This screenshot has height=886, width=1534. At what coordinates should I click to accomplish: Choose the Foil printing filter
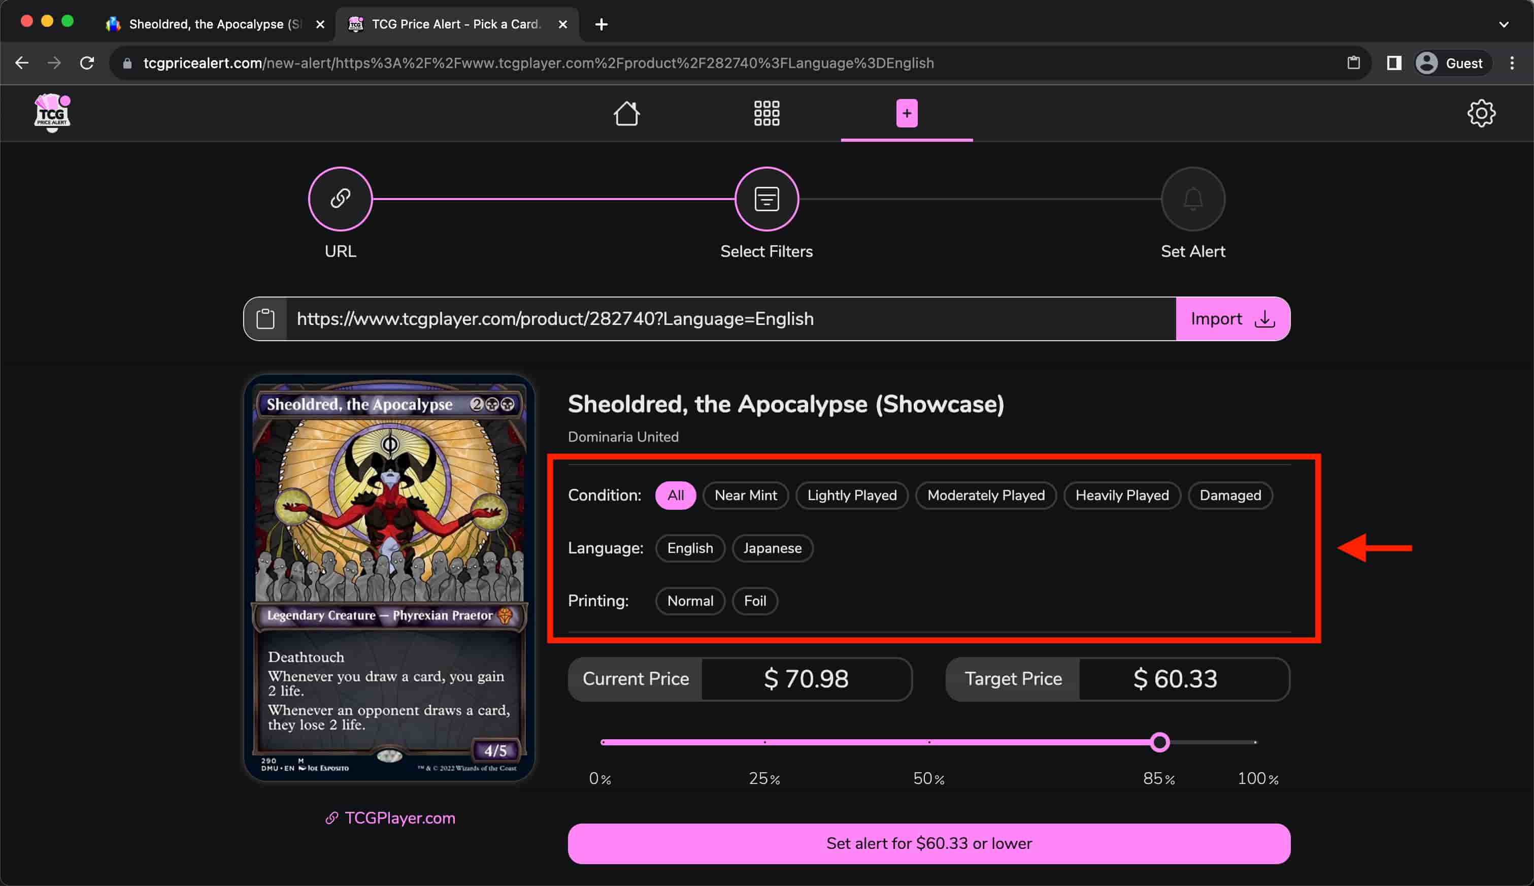(754, 601)
